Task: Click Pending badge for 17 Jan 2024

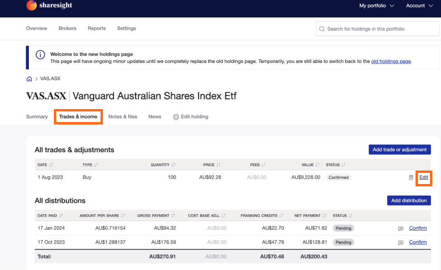Action: tap(343, 228)
